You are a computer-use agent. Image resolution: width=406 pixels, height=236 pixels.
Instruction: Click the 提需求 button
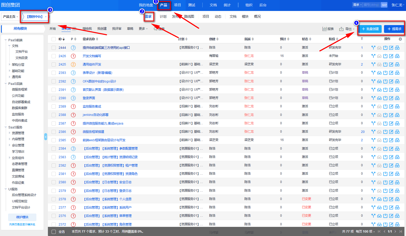tap(394, 29)
